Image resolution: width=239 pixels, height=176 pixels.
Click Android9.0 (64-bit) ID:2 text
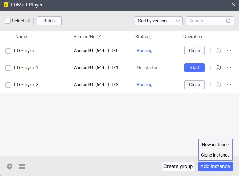pos(96,85)
